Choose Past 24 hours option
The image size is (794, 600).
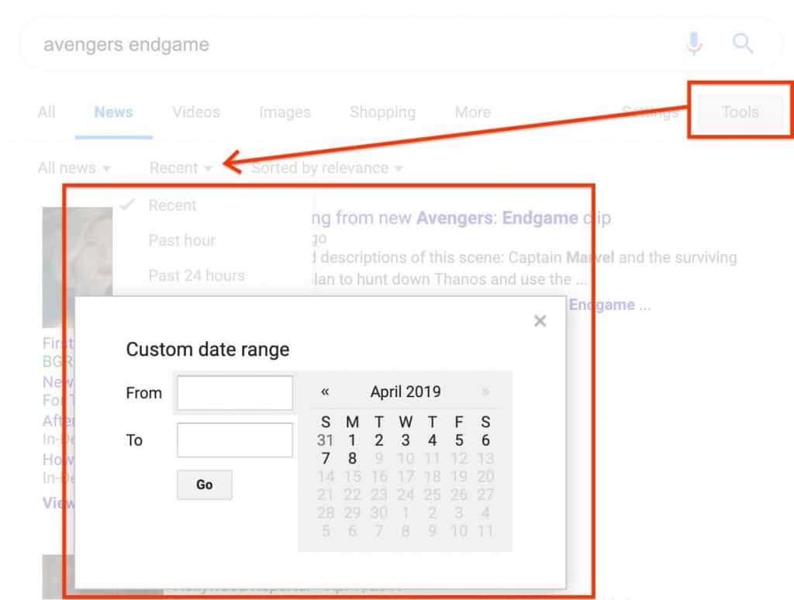pyautogui.click(x=196, y=275)
